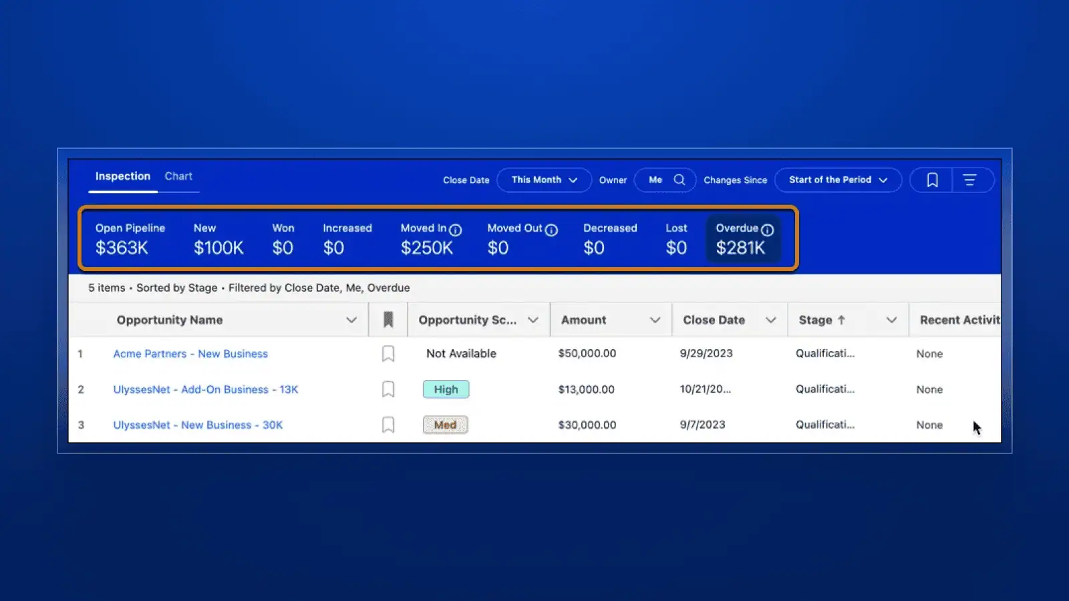Bookmark the UlyssesNet Add-On Business 13K row
This screenshot has height=601, width=1069.
[388, 389]
